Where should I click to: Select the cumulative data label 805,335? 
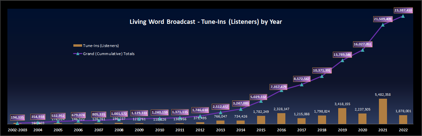(99, 115)
